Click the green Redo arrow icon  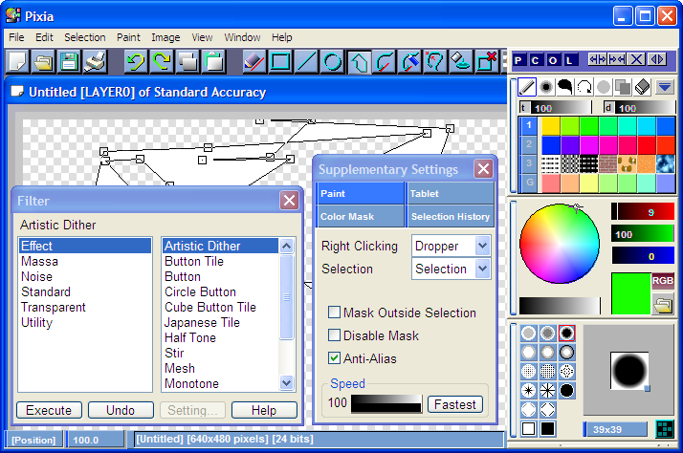click(162, 61)
